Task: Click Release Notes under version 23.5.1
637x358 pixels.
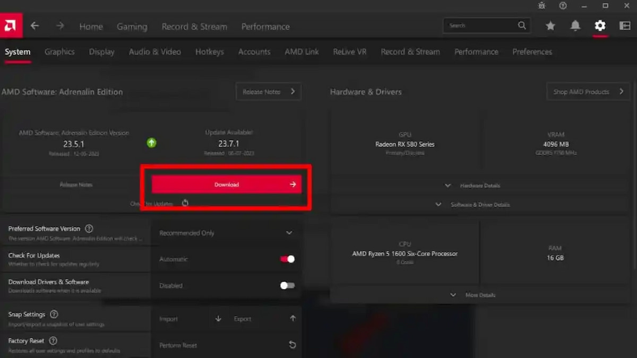Action: pos(76,185)
